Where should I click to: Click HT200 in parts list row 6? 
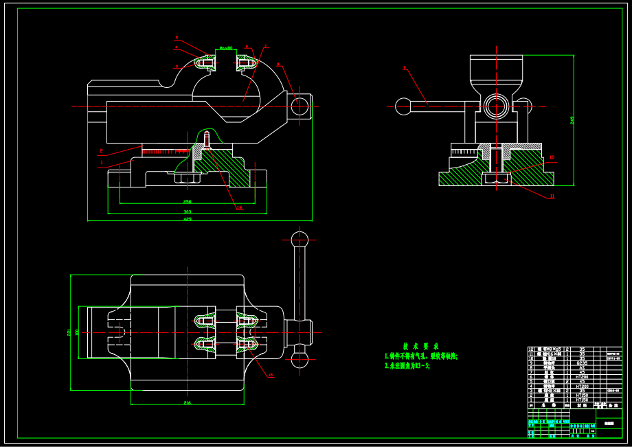click(x=582, y=377)
